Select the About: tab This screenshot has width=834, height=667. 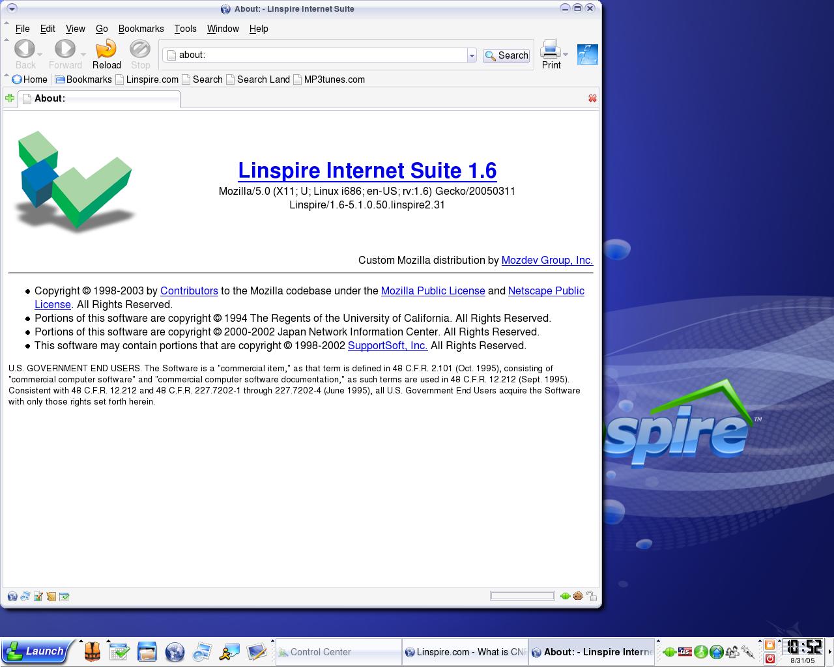(99, 98)
